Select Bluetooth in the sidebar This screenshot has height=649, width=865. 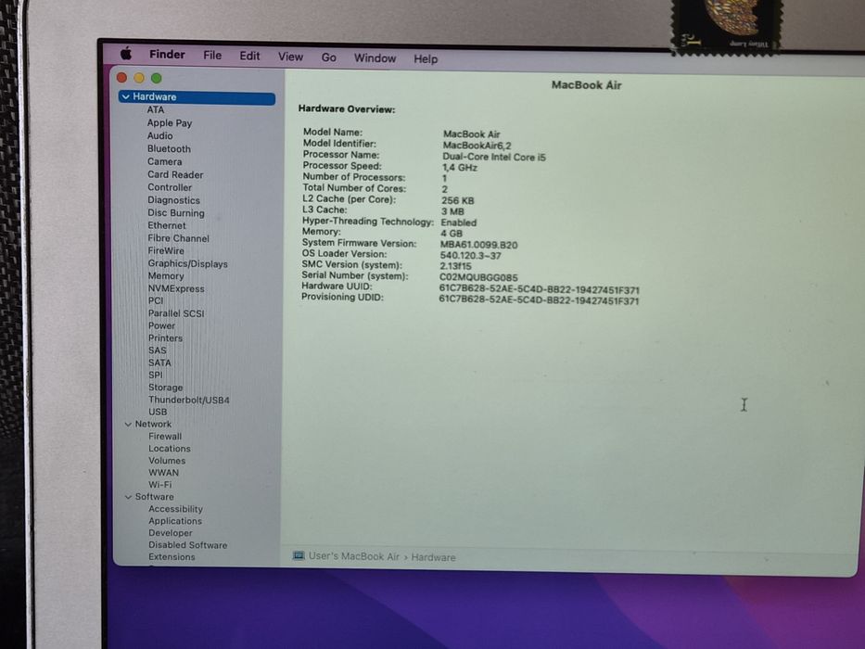pyautogui.click(x=169, y=149)
